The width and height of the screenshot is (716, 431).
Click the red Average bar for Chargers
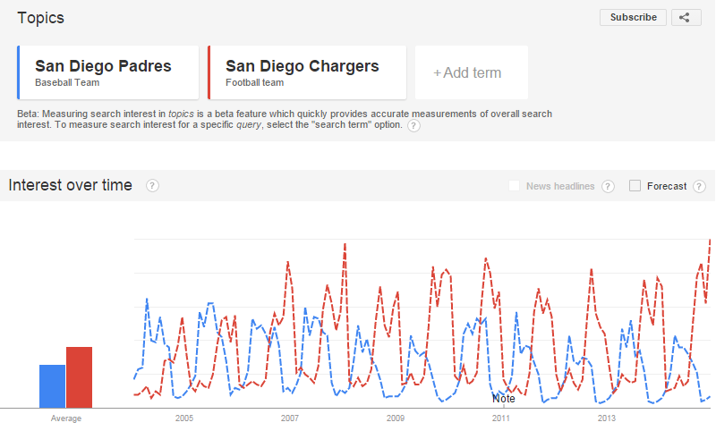point(79,376)
